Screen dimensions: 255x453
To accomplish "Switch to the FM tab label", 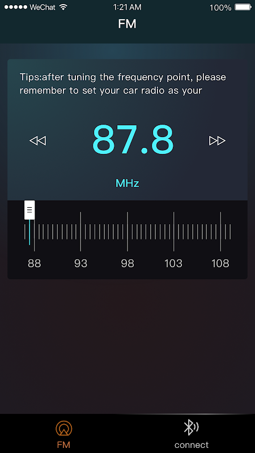I will (63, 445).
